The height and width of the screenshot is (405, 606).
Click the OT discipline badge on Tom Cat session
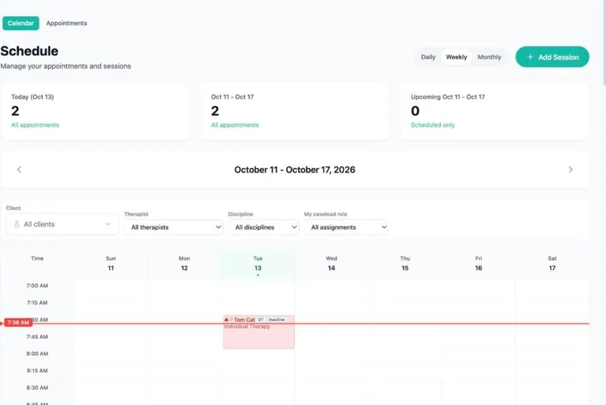(261, 320)
